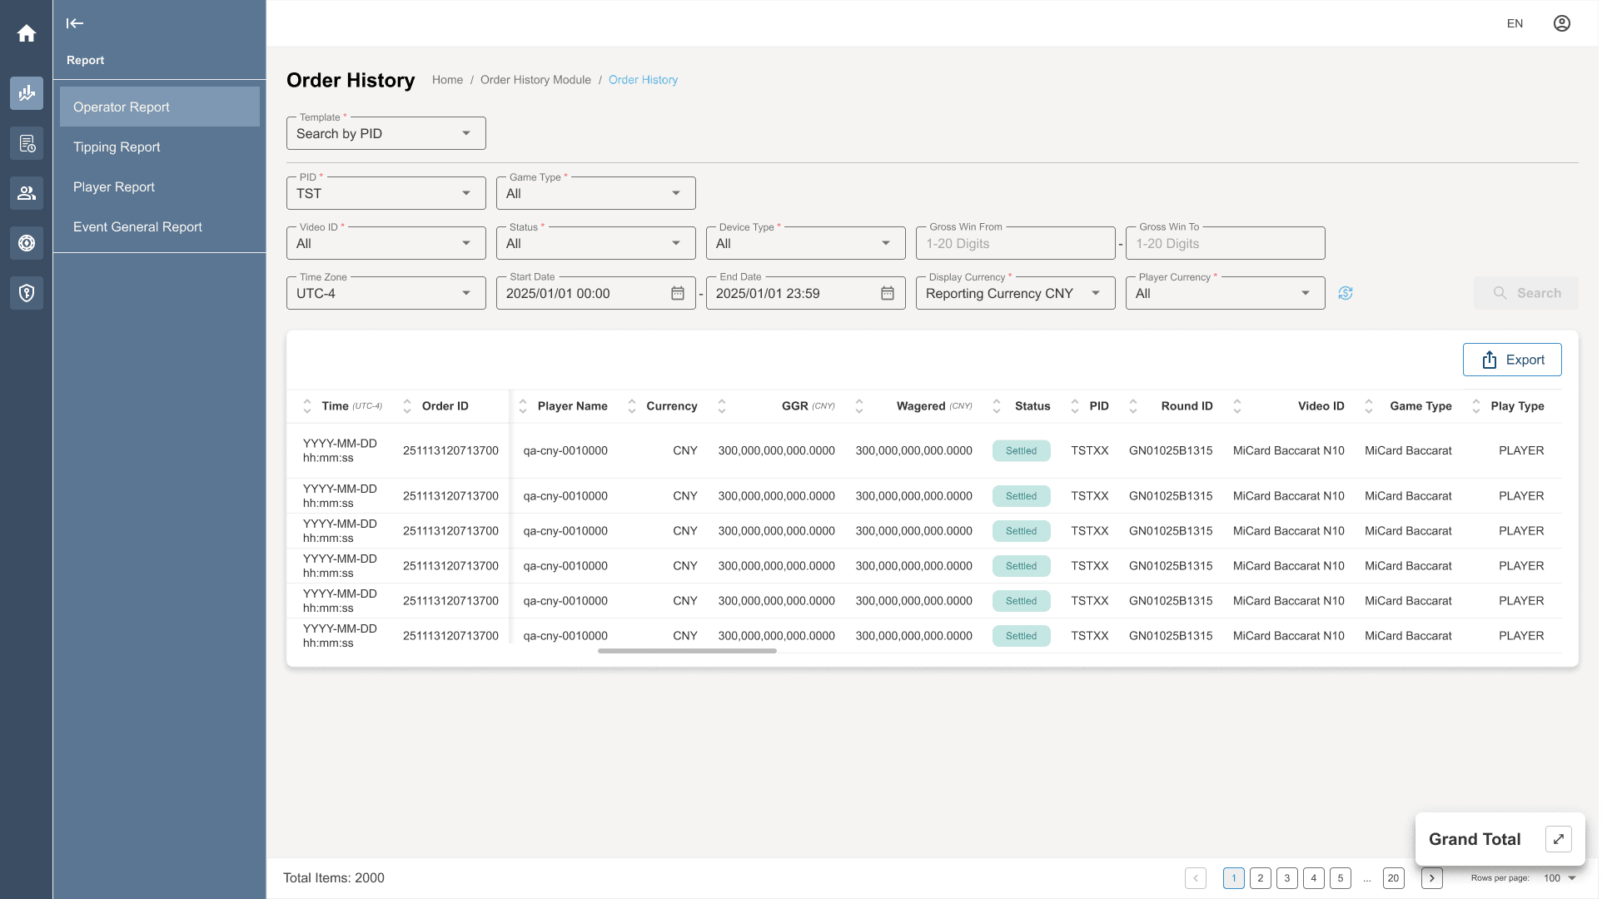Open the Time Zone UTC-4 dropdown
1607x899 pixels.
coord(386,293)
